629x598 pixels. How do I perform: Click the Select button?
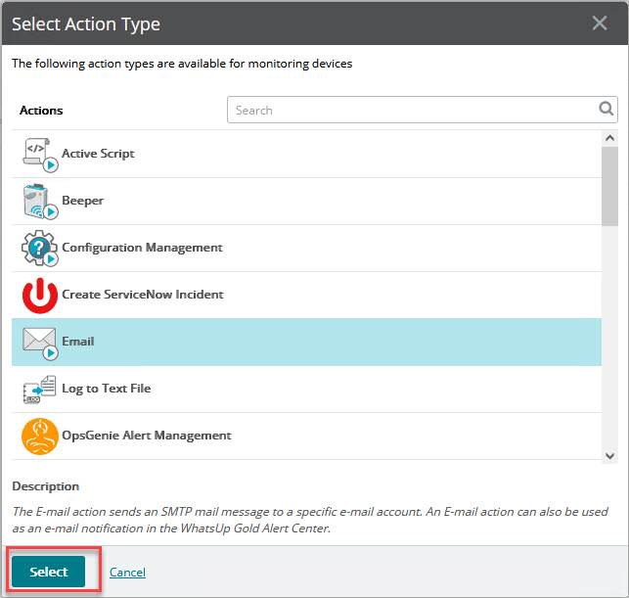48,572
